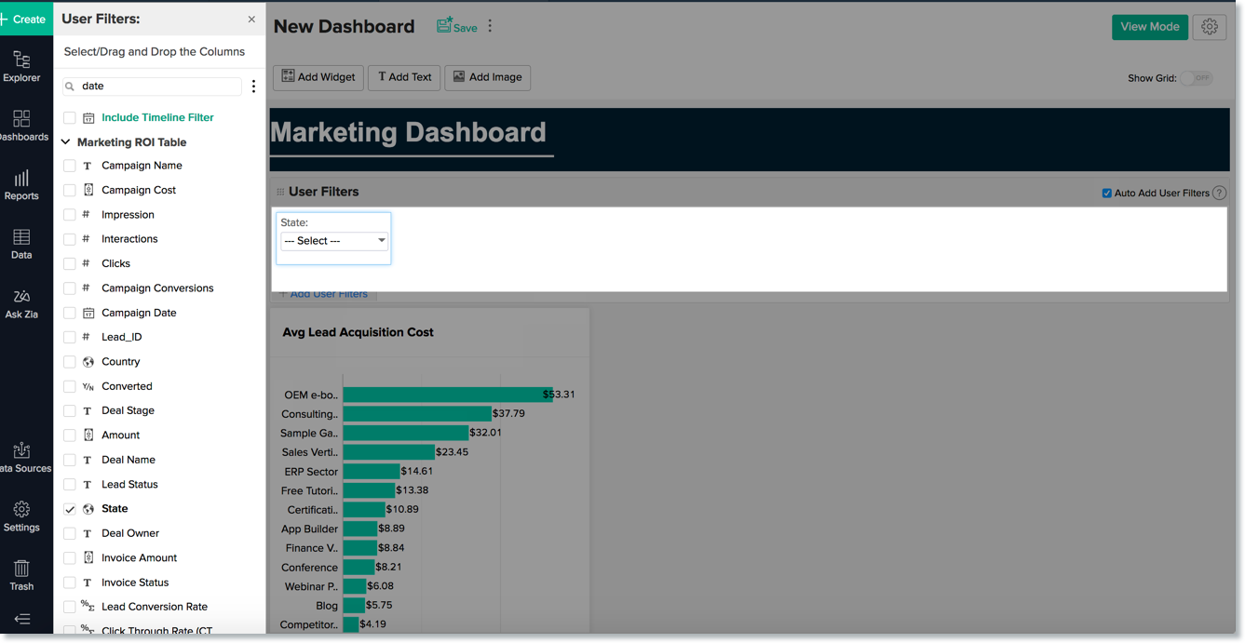The height and width of the screenshot is (643, 1245).
Task: Click the Marketing Dashboard title text
Action: tap(408, 133)
